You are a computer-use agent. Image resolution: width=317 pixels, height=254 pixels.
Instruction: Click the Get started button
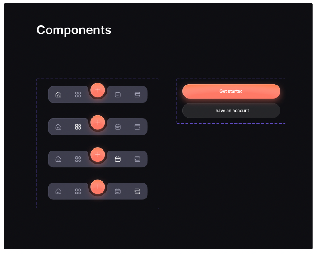point(231,91)
